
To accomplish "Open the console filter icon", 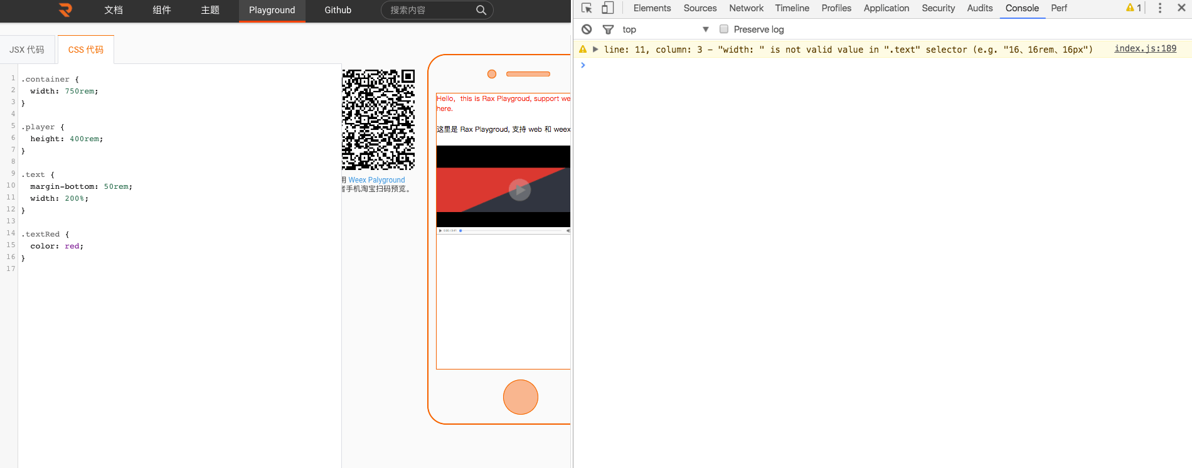I will pos(608,29).
